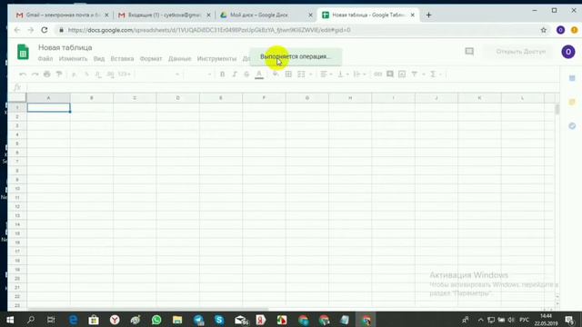Click the browser back arrow
582x327 pixels.
click(17, 30)
